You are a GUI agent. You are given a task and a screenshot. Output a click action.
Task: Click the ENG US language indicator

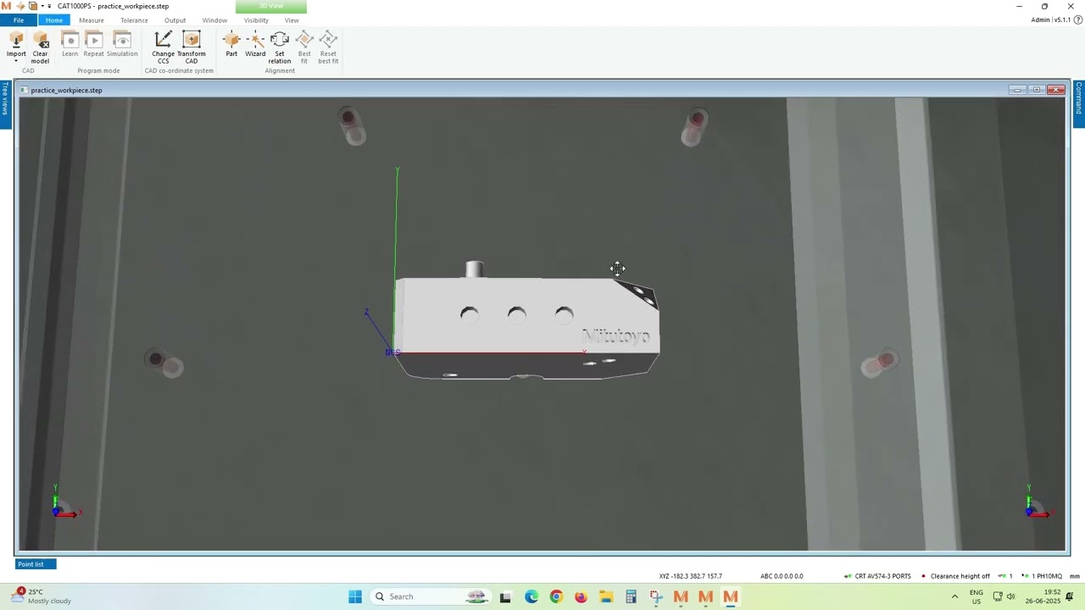(976, 596)
